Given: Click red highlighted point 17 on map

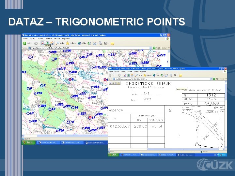Looking at the screenshot, I should tap(90, 117).
